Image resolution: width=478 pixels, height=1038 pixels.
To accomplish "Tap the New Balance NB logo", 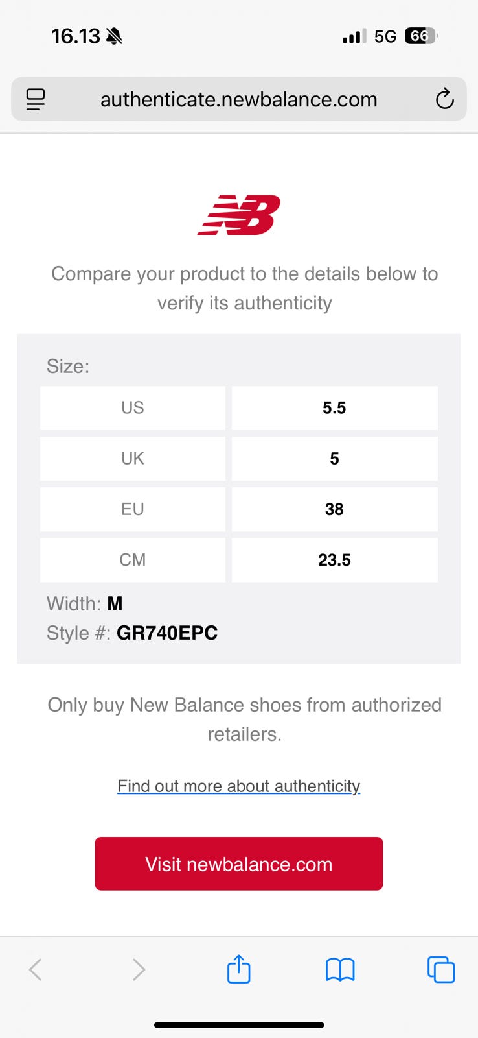I will click(239, 215).
